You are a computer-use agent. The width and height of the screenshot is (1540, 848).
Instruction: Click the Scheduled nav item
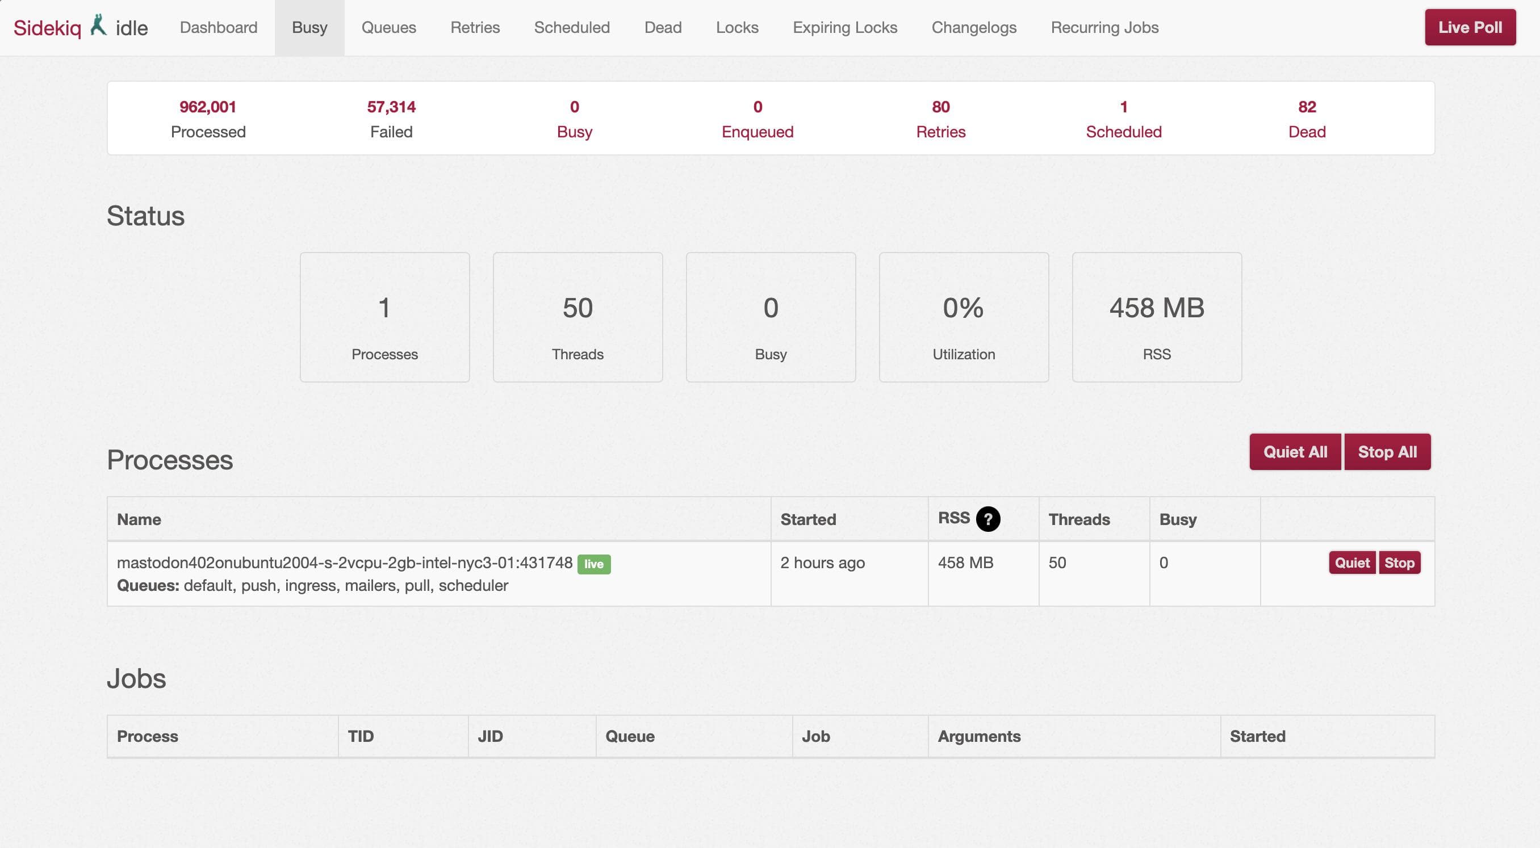point(571,26)
